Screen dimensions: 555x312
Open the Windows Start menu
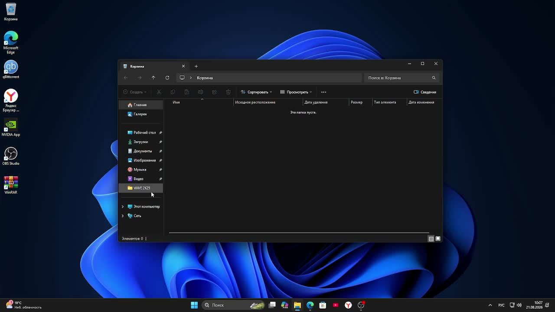[x=194, y=305]
